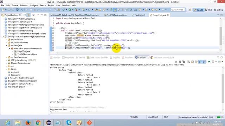This screenshot has width=225, height=126.
Task: Select testng.xml in Project Explorer tree
Action: [x=15, y=75]
